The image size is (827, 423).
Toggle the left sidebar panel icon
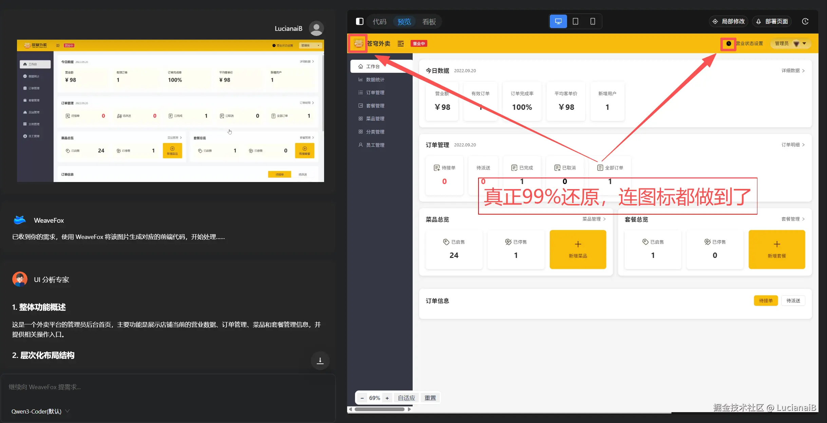pyautogui.click(x=360, y=21)
